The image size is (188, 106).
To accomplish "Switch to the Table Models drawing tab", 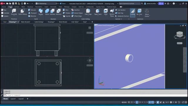I will click(26, 22).
